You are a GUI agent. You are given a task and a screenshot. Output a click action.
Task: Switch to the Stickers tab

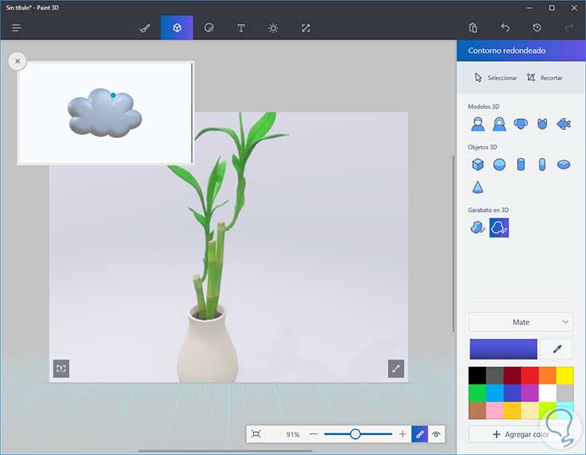(x=209, y=28)
